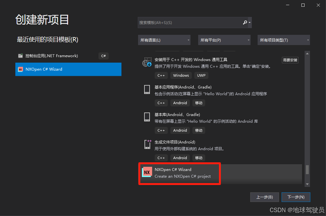Click 移动 tag under 基本库
Image resolution: width=326 pixels, height=216 pixels.
pyautogui.click(x=198, y=130)
